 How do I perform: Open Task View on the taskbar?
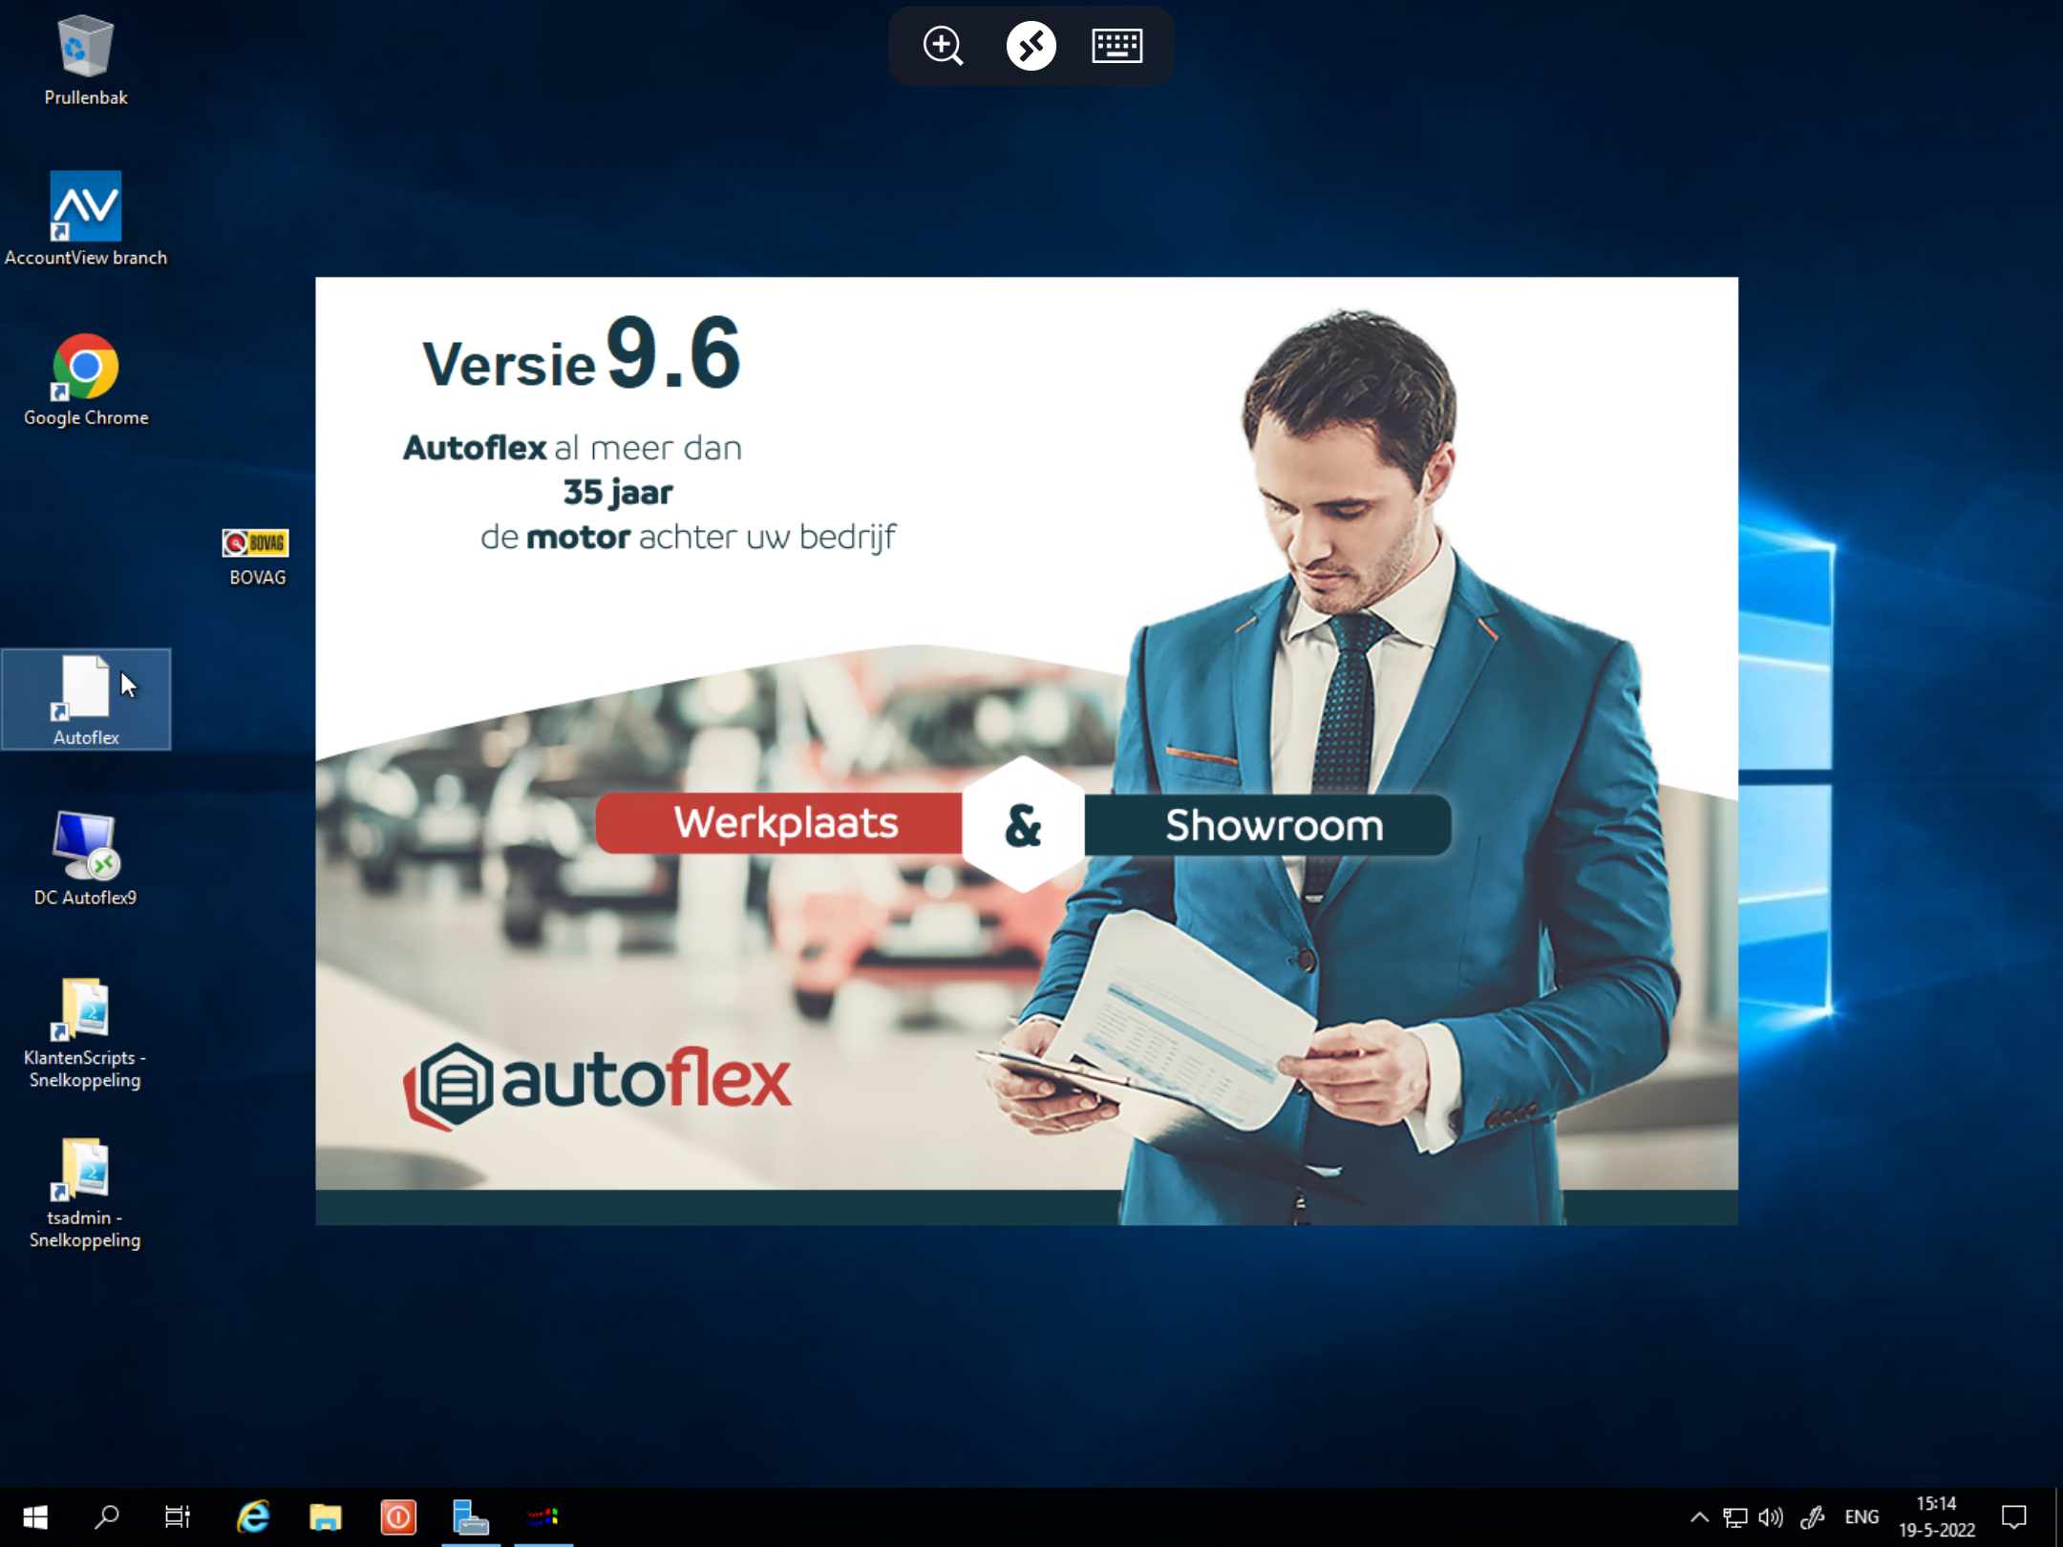[x=178, y=1516]
